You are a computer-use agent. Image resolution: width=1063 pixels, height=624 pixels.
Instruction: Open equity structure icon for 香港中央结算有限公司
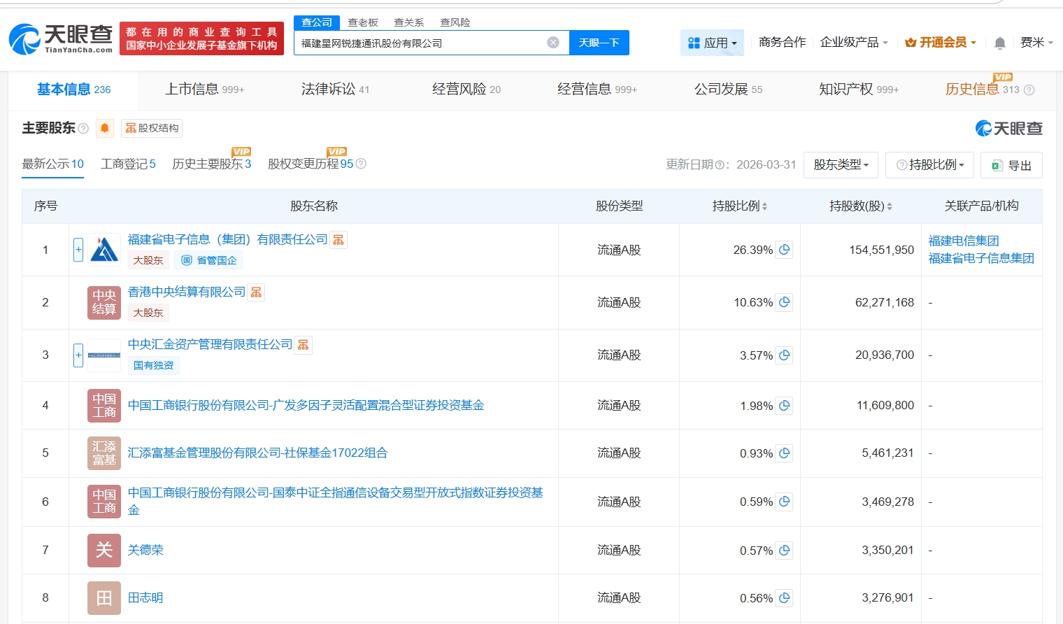click(x=257, y=292)
